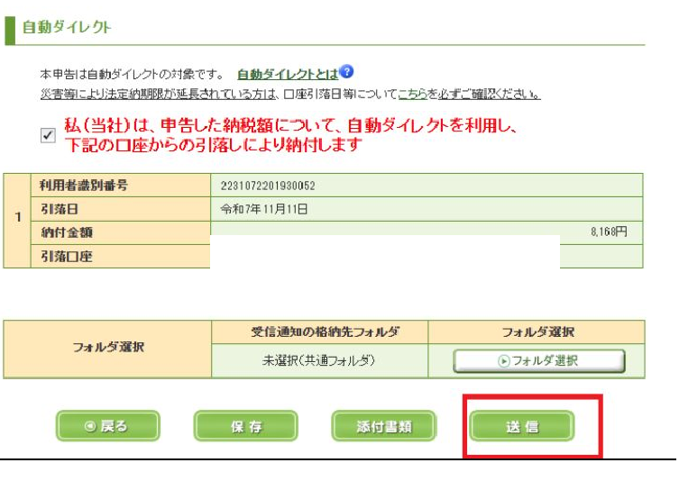Click the 利用者識別番号 row label
679x481 pixels.
[x=83, y=186]
